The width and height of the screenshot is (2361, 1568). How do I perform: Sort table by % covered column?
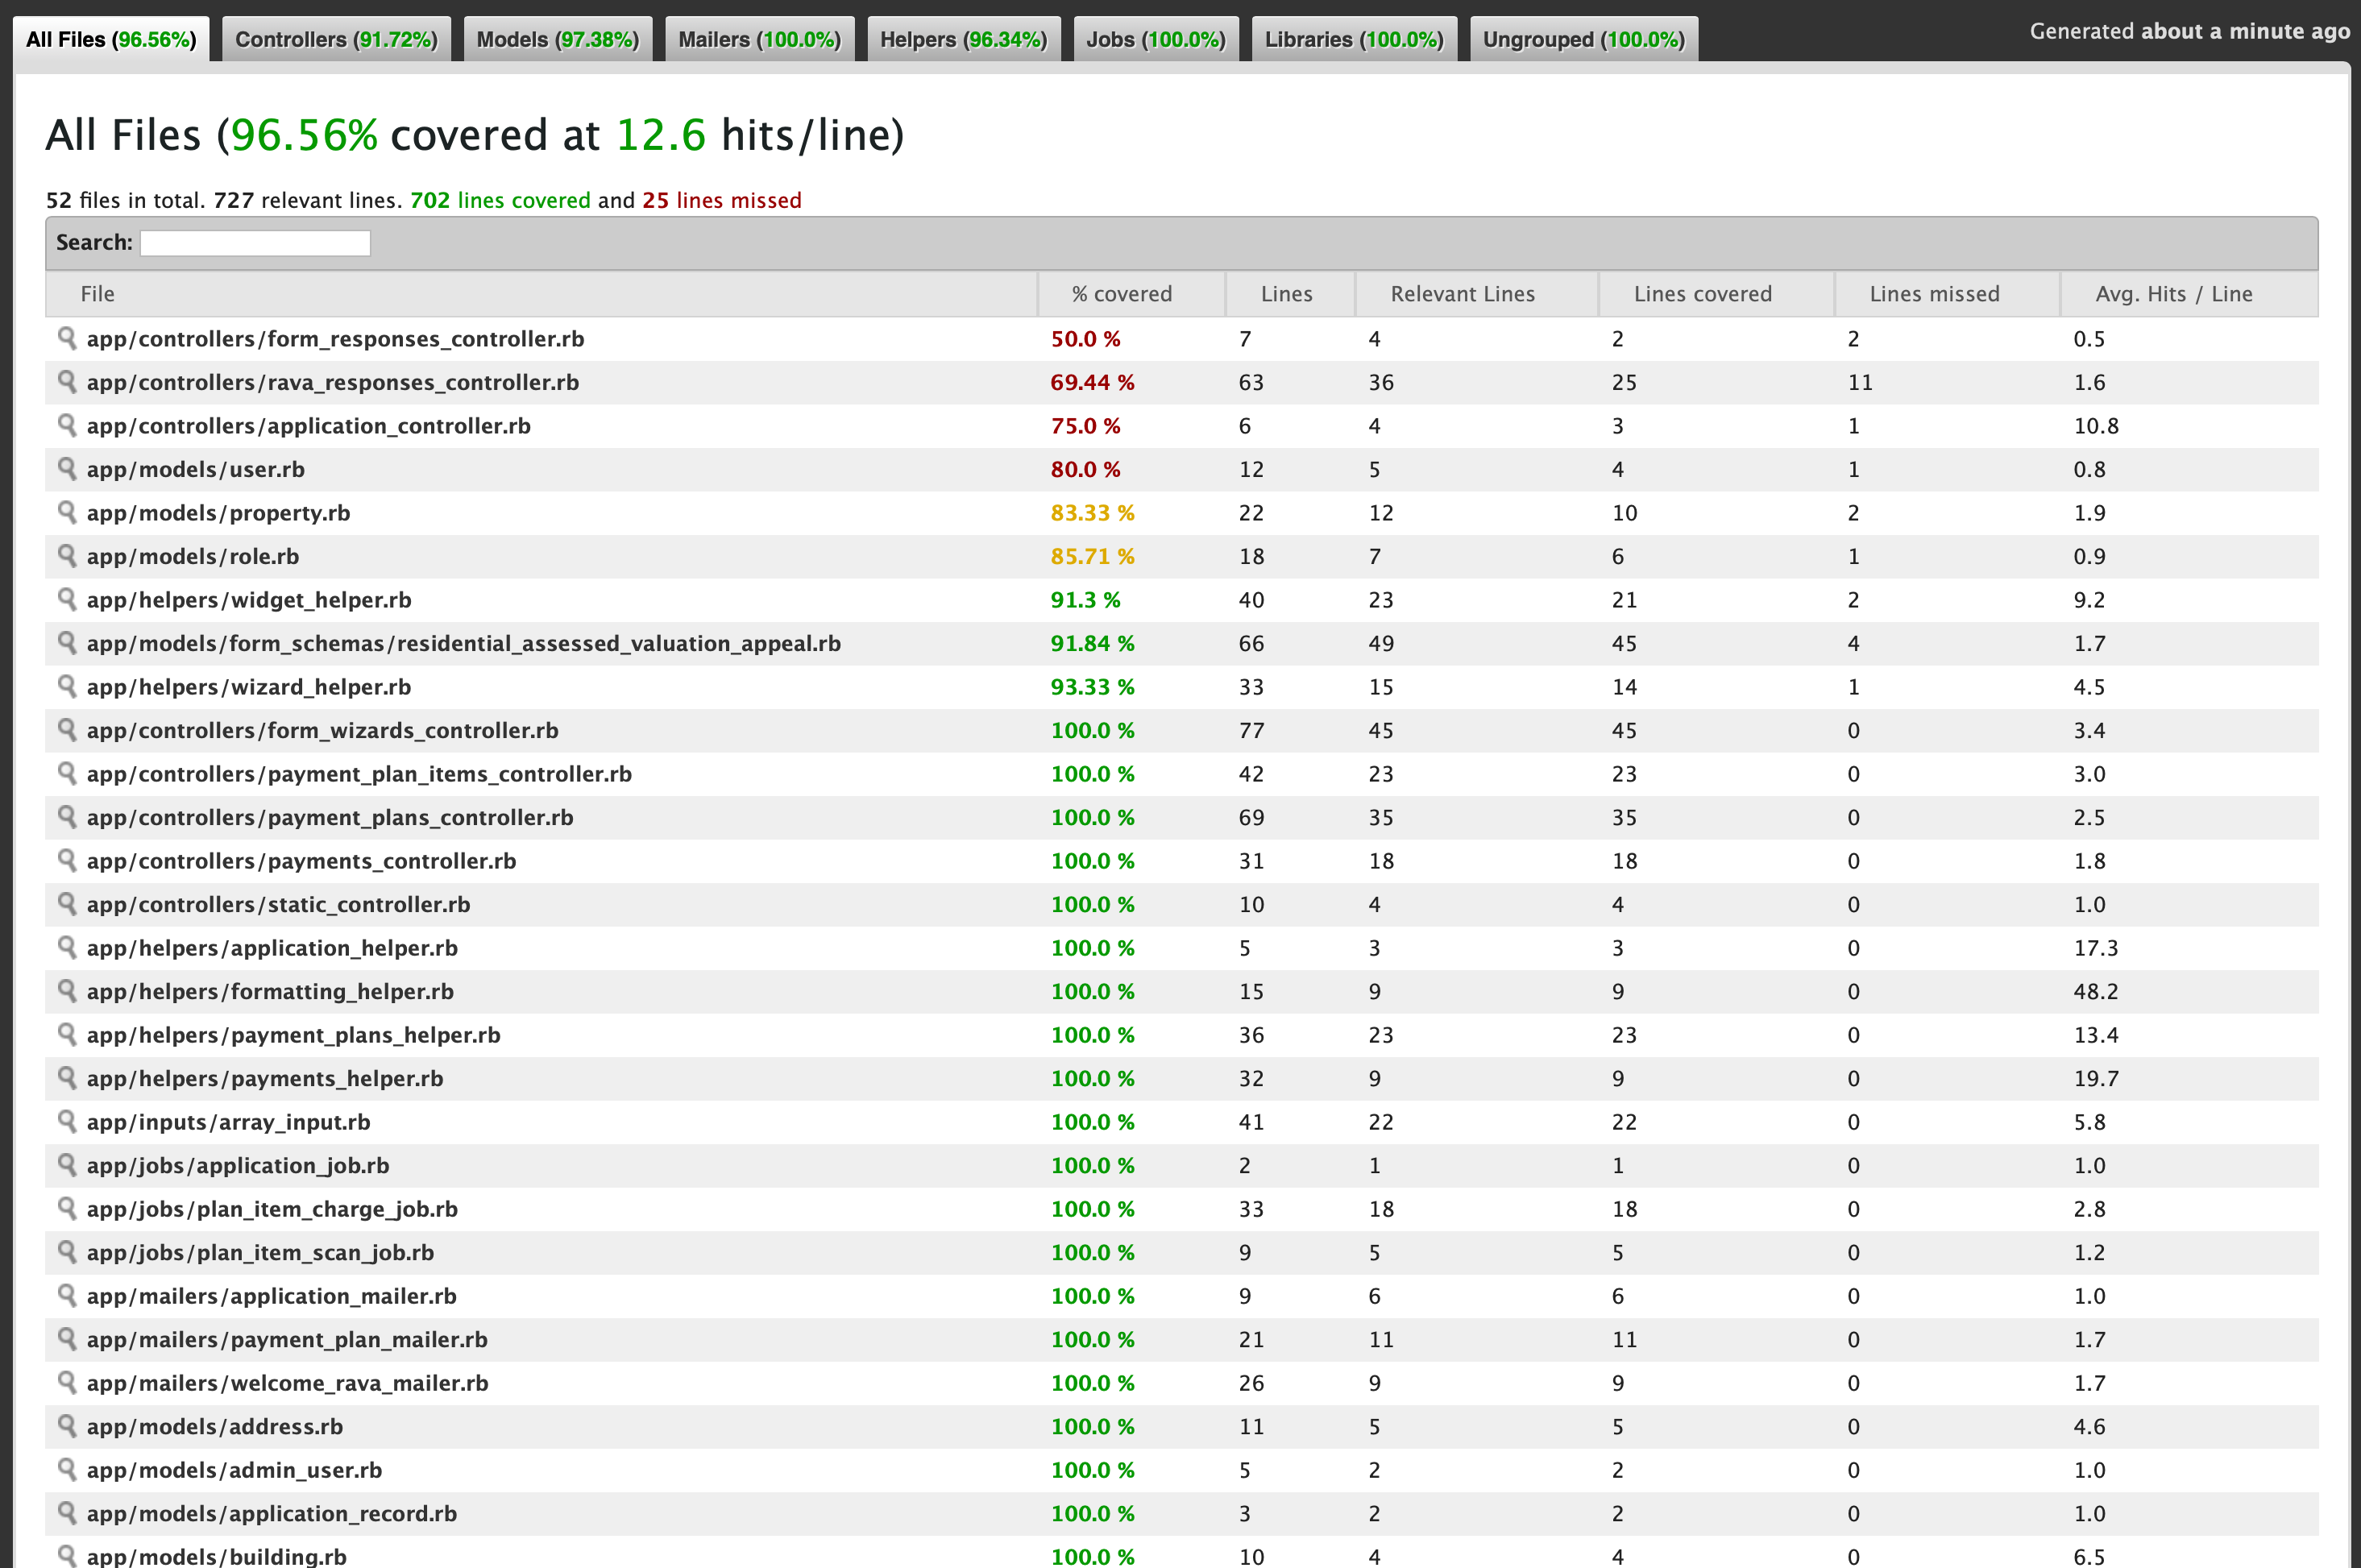(x=1121, y=294)
